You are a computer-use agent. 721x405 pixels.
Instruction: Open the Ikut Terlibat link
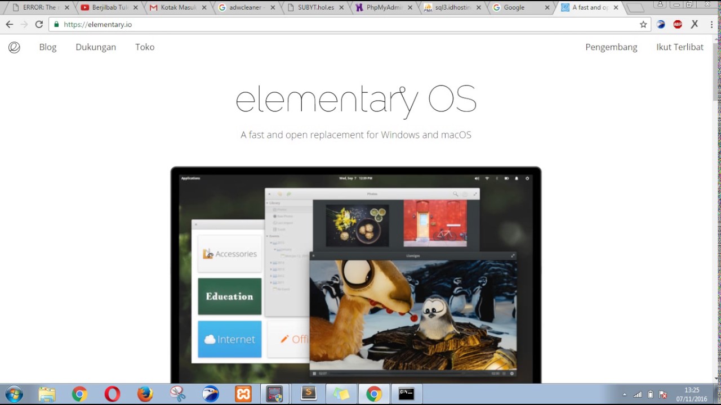[680, 47]
